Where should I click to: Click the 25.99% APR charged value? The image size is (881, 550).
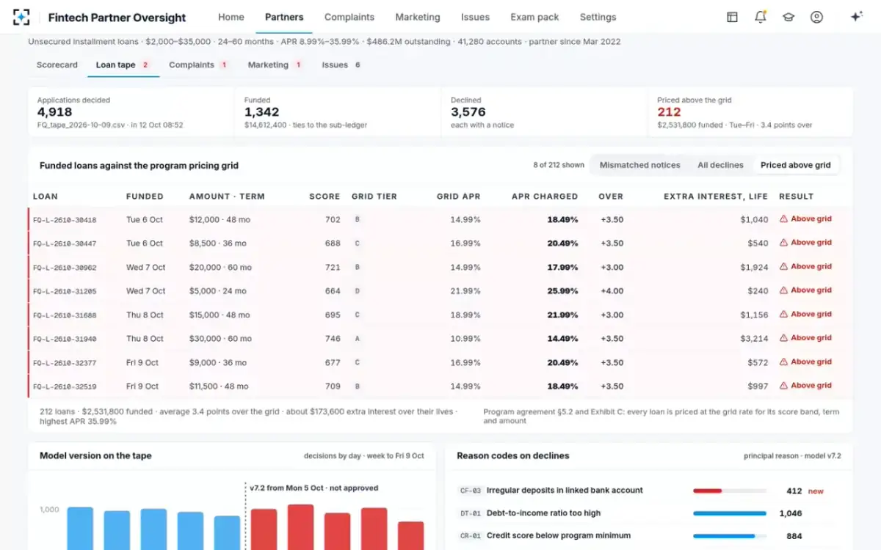click(562, 291)
